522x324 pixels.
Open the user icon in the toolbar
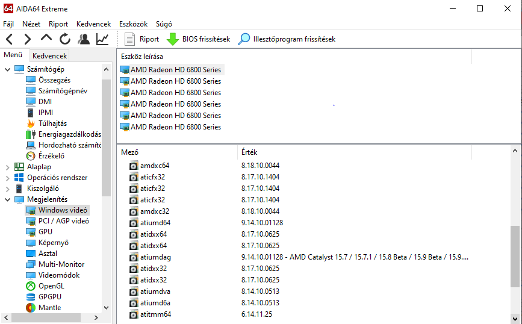pyautogui.click(x=84, y=39)
